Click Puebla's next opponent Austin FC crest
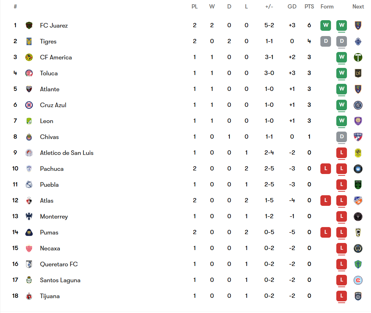371x313 pixels. (358, 185)
